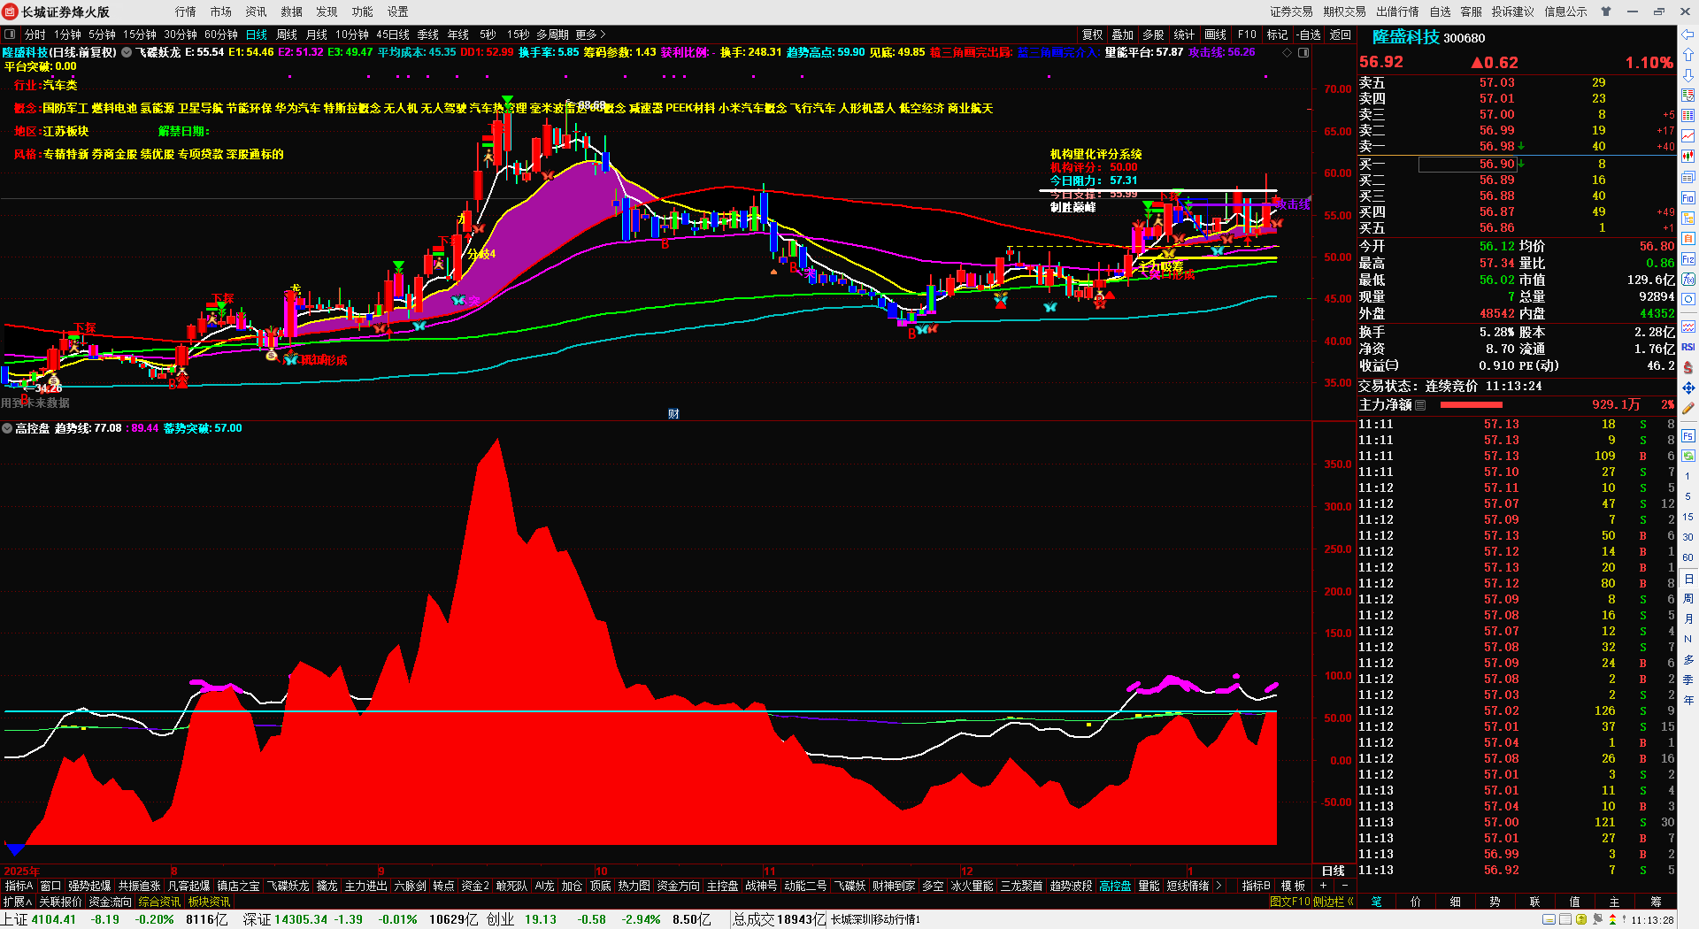Click the T-shirt skin icon in title bar

pyautogui.click(x=1605, y=12)
